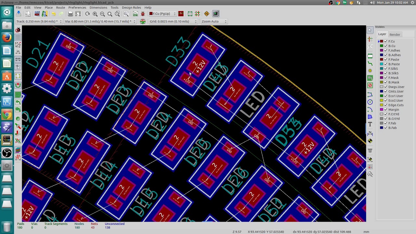This screenshot has height=234, width=416.
Task: Open the FreeRoute icon
Action: (207, 14)
